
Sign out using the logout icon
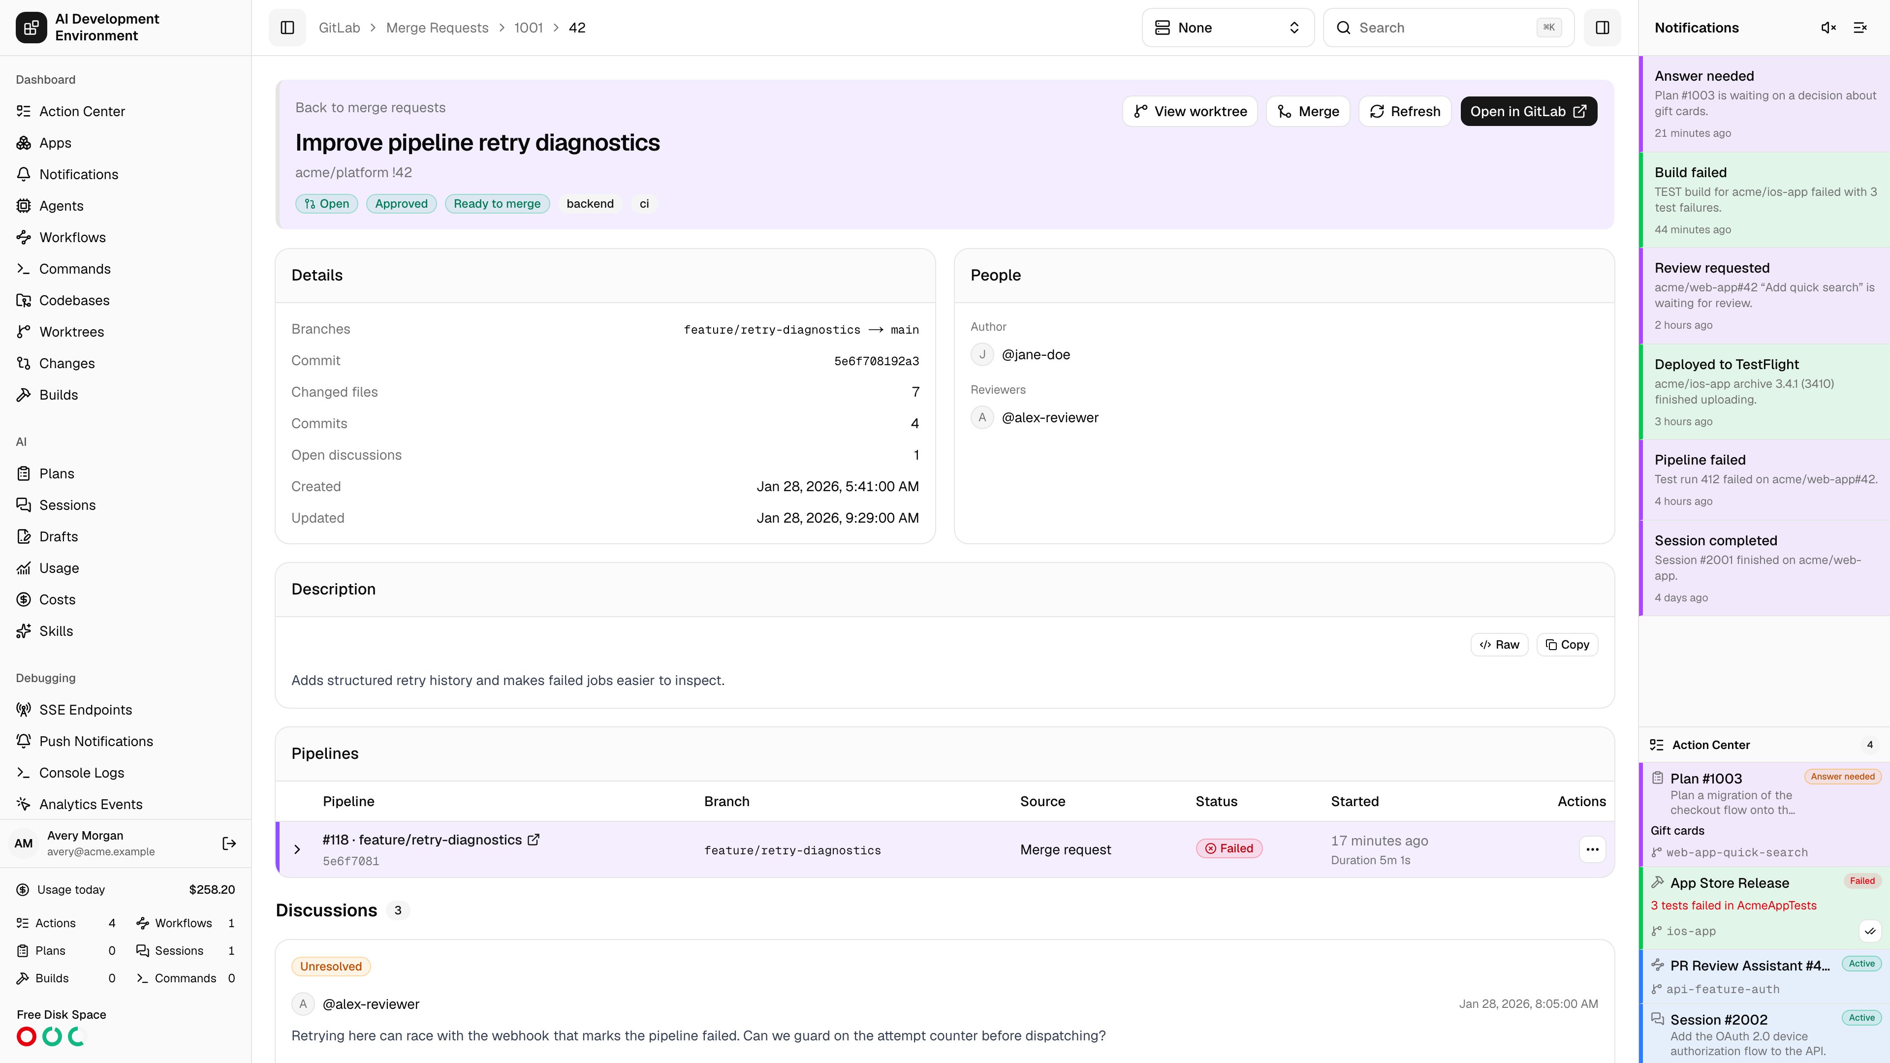point(229,844)
